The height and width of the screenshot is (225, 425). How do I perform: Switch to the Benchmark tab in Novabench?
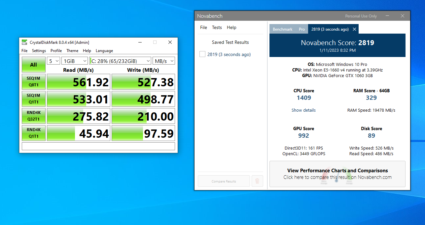click(x=282, y=29)
